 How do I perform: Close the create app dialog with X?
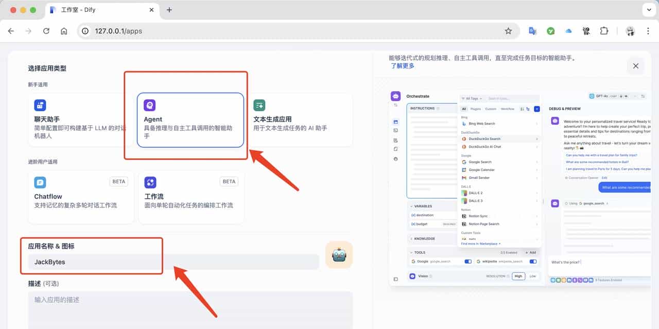click(x=635, y=66)
